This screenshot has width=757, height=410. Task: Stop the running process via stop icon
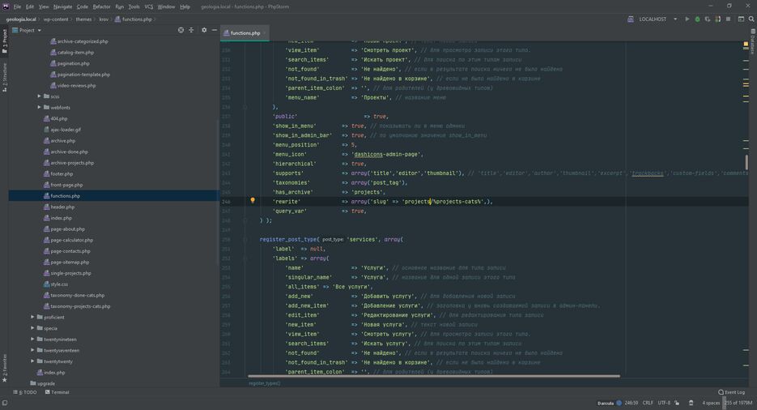(x=728, y=19)
